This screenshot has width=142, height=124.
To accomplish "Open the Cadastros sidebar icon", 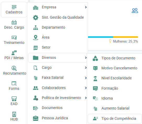I will 14,10.
